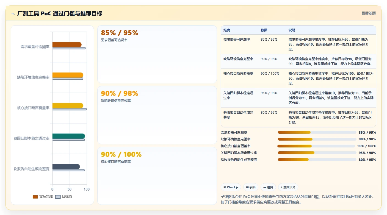Click the orange 缺陷环境信息完整率 actual bar in chart
Screen dimensions: 387x215
pyautogui.click(x=68, y=75)
